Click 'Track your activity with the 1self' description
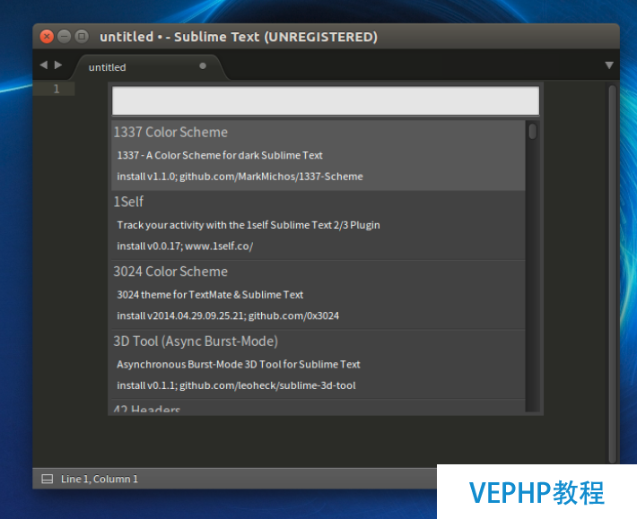Viewport: 637px width, 519px height. (249, 225)
